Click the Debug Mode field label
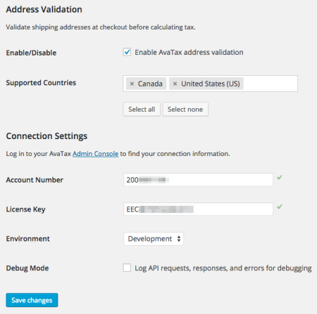Image resolution: width=317 pixels, height=314 pixels. pos(27,268)
